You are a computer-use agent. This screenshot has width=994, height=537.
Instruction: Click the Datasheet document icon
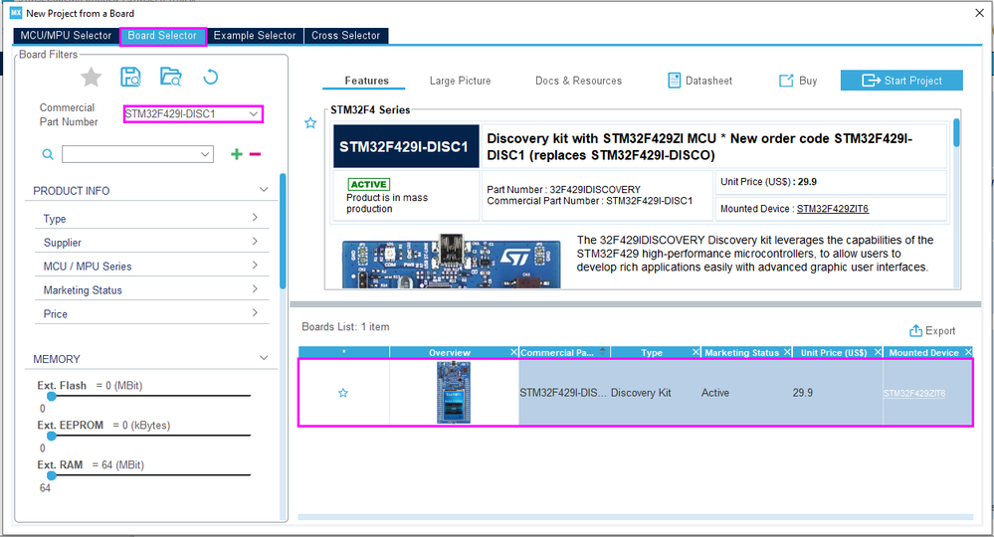click(x=674, y=81)
